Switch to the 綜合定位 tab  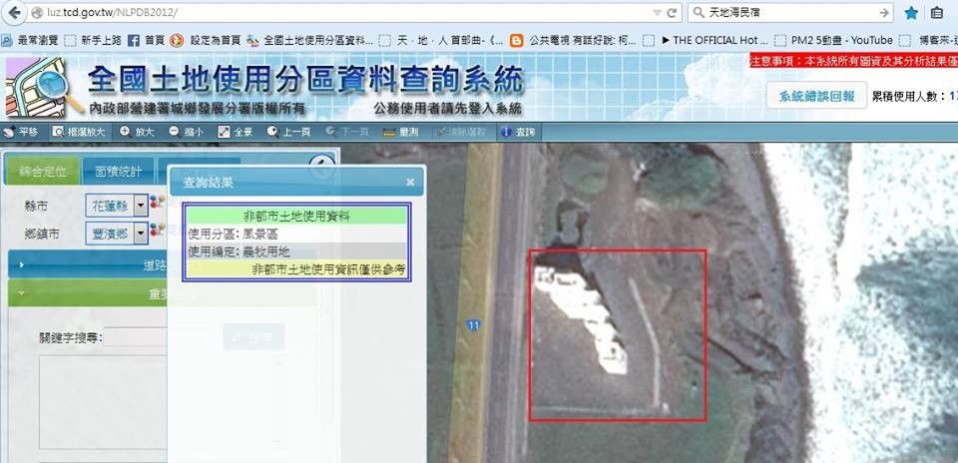[42, 171]
